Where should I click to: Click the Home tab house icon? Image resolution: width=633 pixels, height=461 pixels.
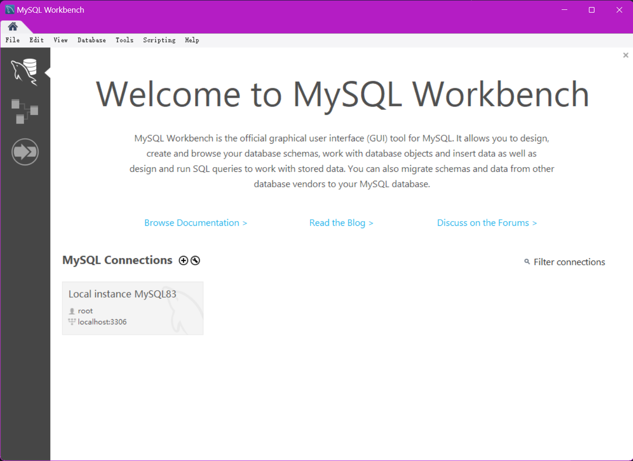coord(13,26)
